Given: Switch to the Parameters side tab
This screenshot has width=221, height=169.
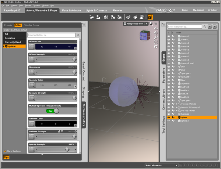Looking at the screenshot, I should [164, 75].
